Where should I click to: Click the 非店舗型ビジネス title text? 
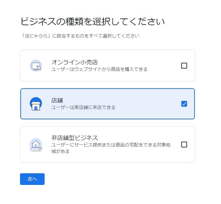[75, 138]
